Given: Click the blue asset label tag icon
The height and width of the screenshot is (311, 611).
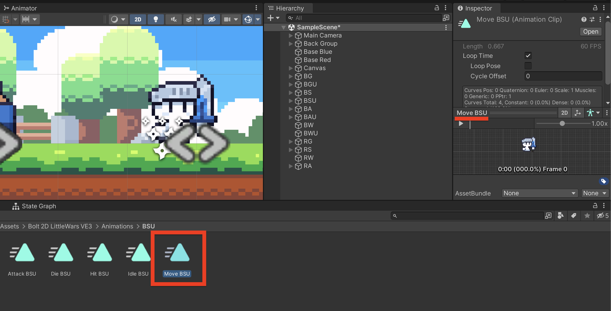Looking at the screenshot, I should [603, 181].
